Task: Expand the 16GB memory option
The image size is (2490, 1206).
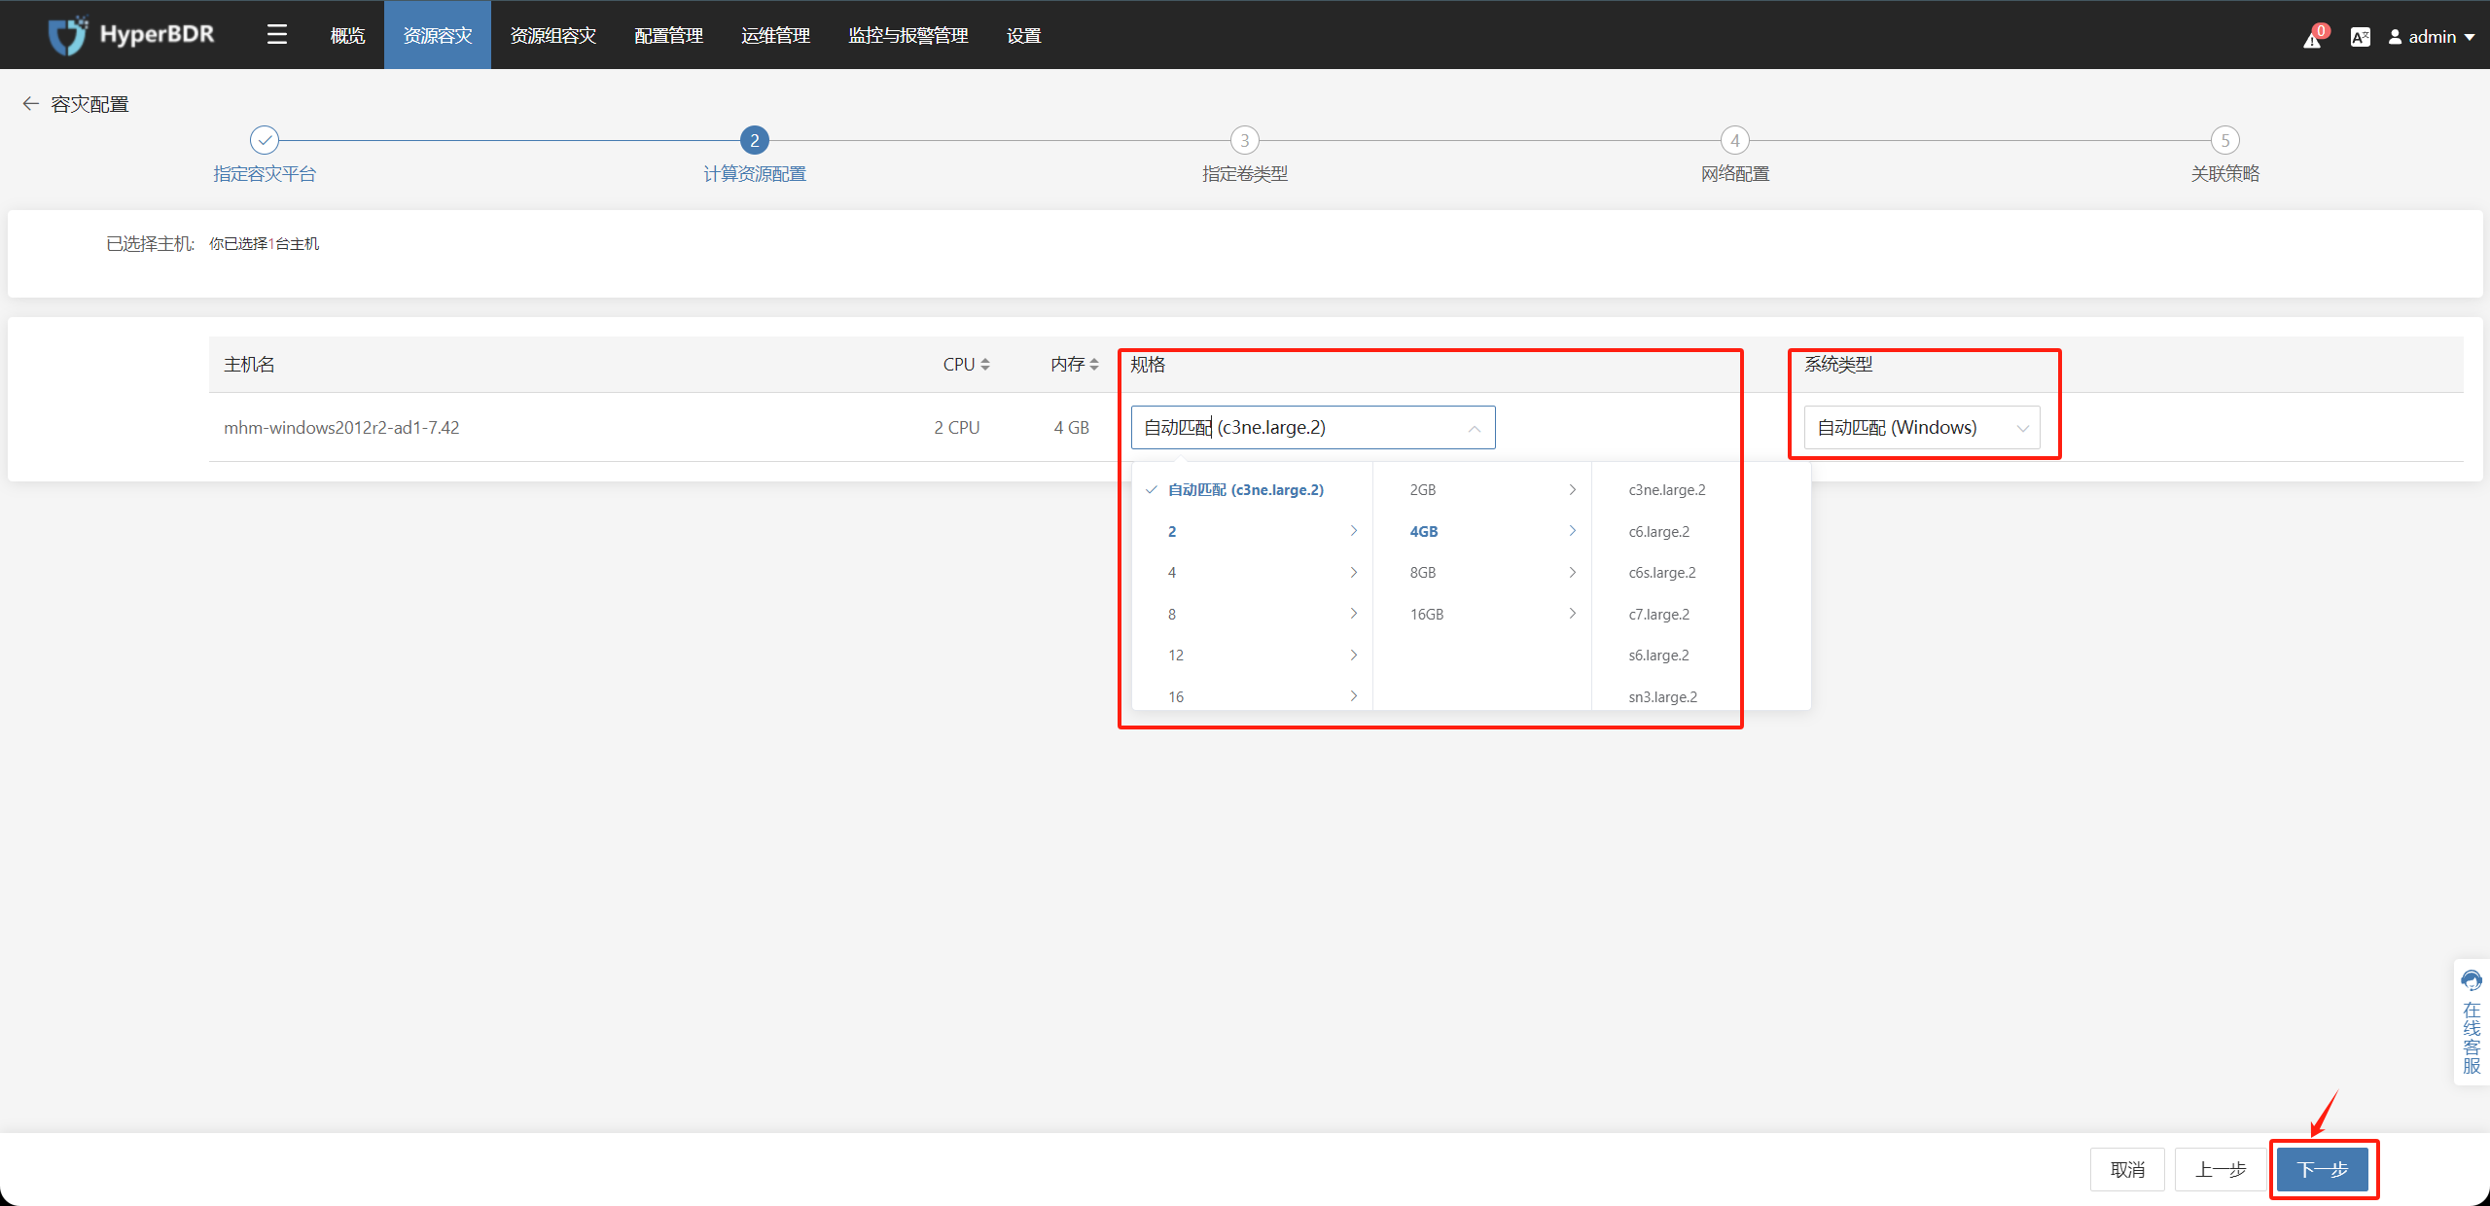Action: (1482, 615)
